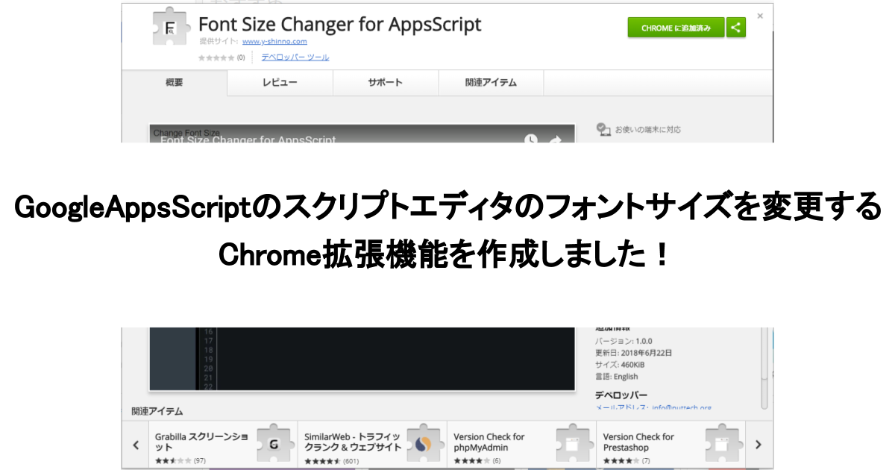Click the 言語: English text
This screenshot has width=895, height=470.
pos(617,377)
